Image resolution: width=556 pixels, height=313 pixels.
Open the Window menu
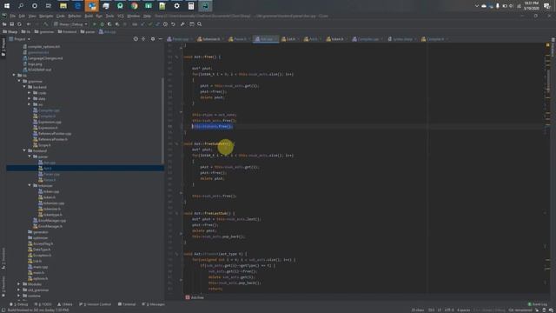pos(133,16)
